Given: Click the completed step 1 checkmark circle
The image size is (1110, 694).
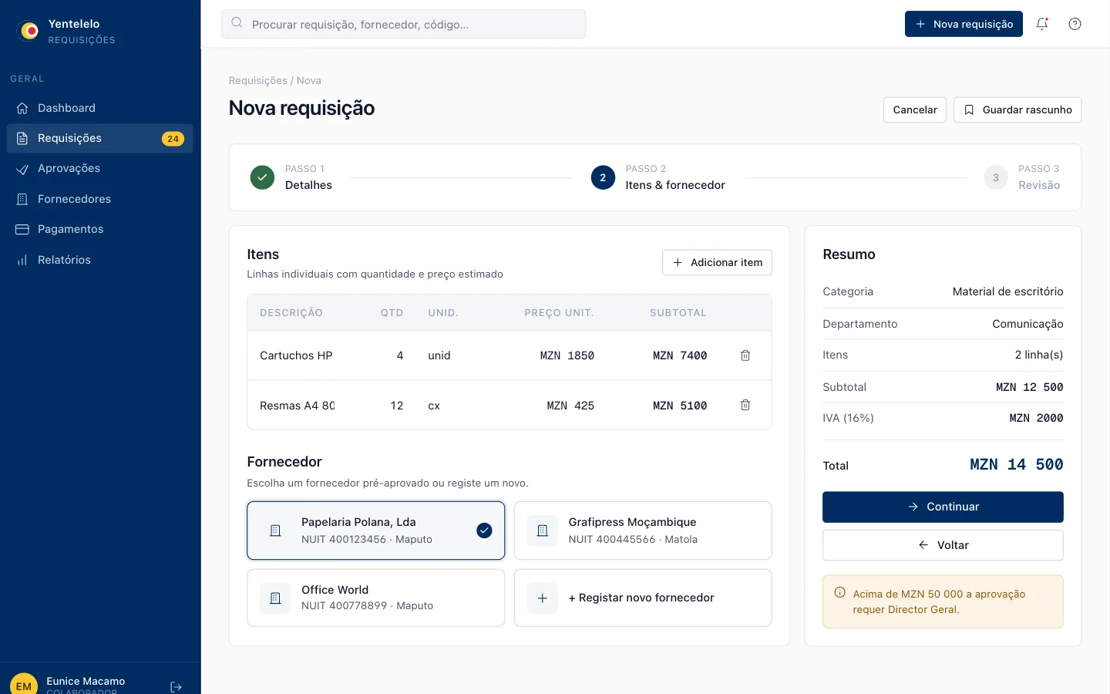Looking at the screenshot, I should 262,177.
